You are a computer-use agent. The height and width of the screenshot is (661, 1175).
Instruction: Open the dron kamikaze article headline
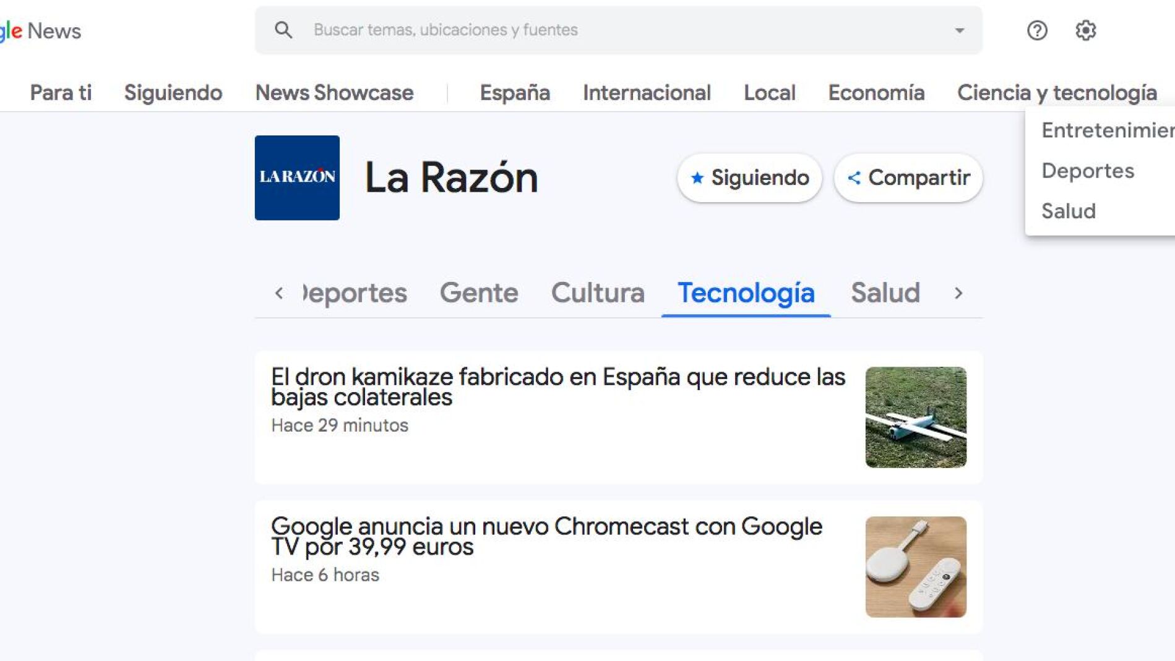click(558, 386)
